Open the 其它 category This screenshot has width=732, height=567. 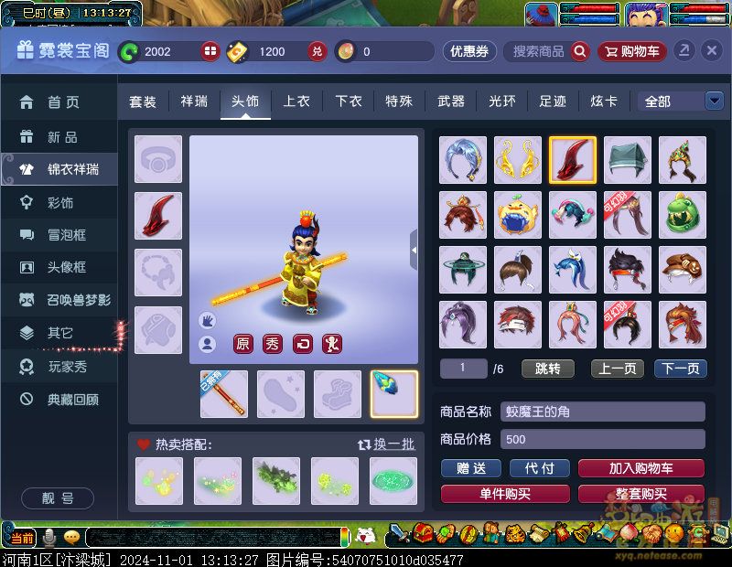[x=59, y=333]
